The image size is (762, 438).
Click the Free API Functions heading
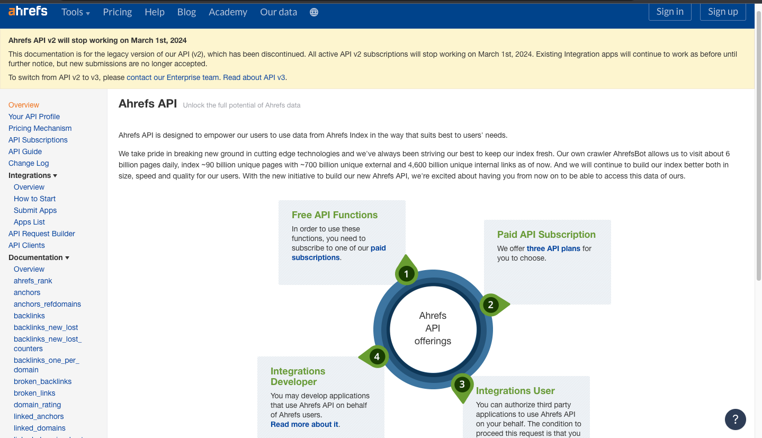(x=335, y=215)
